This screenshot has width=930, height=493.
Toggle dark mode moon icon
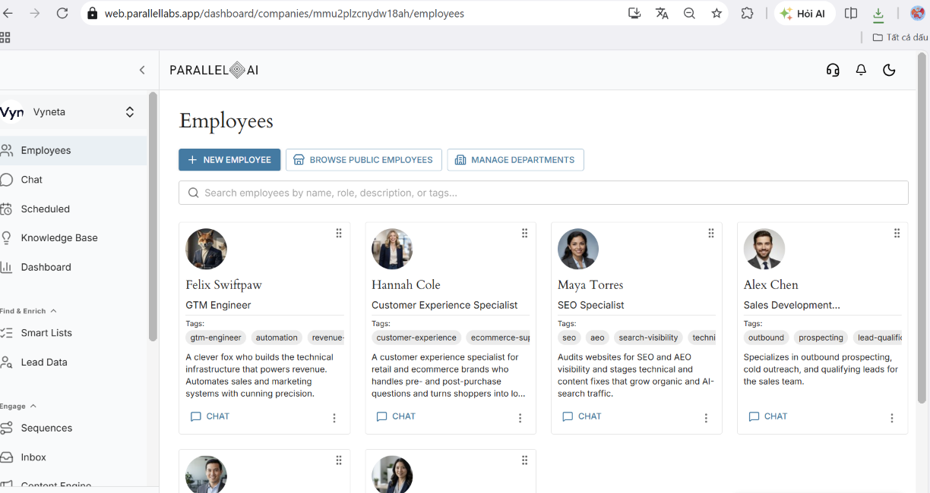[x=889, y=70]
